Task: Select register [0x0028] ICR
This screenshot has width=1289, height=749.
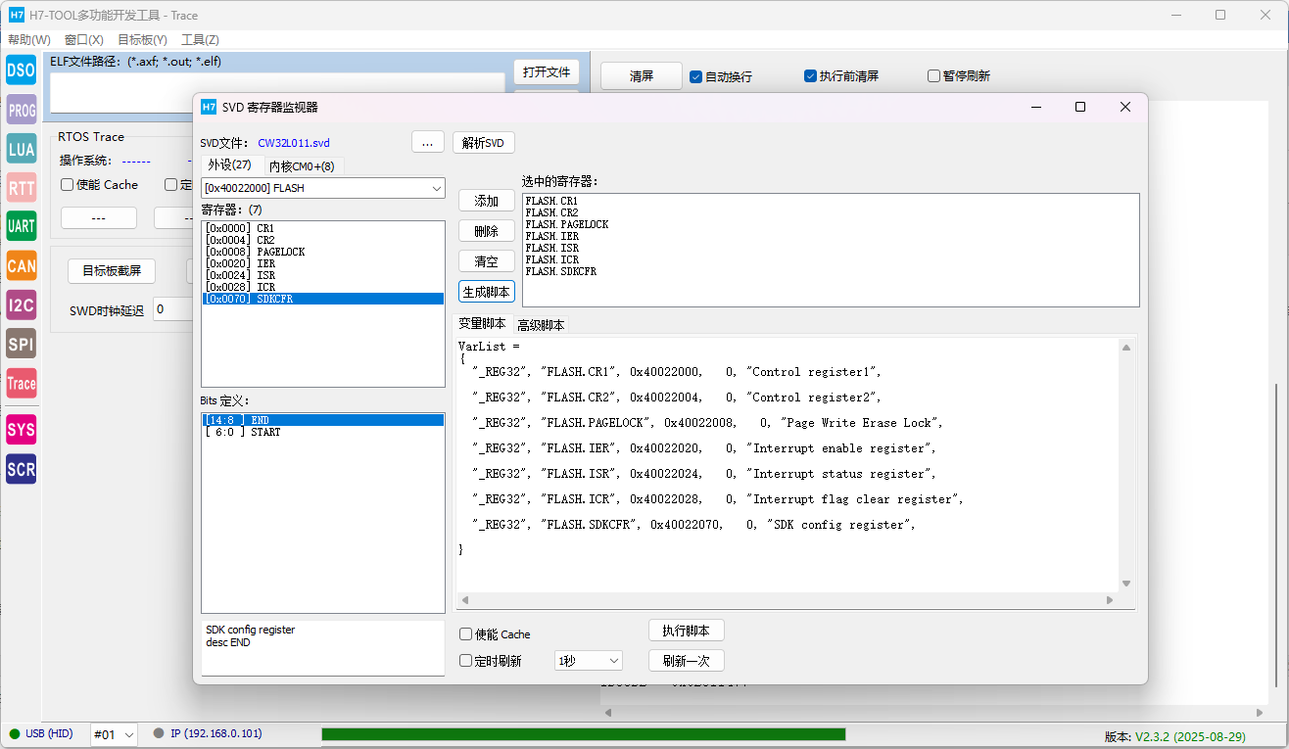Action: (x=322, y=287)
